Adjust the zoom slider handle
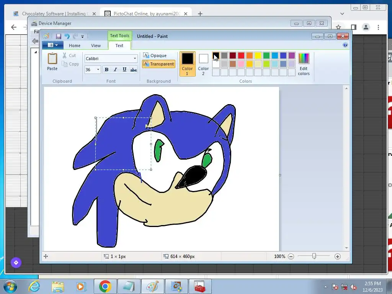This screenshot has height=294, width=392. pos(314,256)
